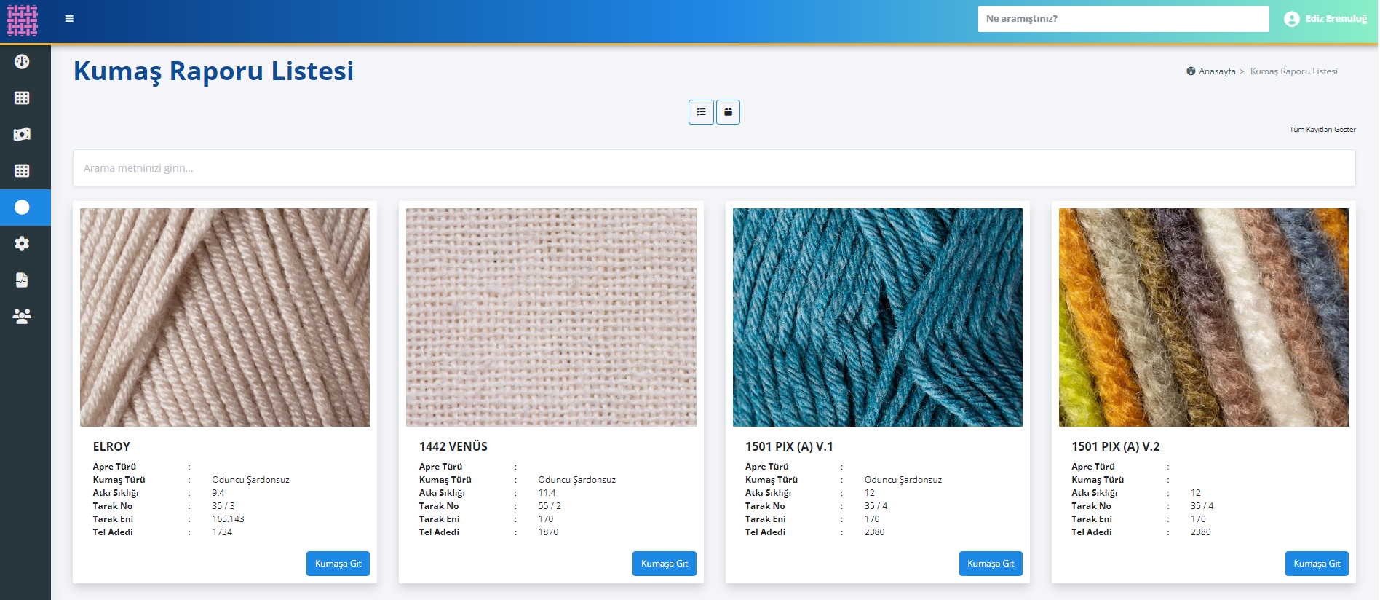Open the settings gear in sidebar
The width and height of the screenshot is (1380, 600).
22,244
